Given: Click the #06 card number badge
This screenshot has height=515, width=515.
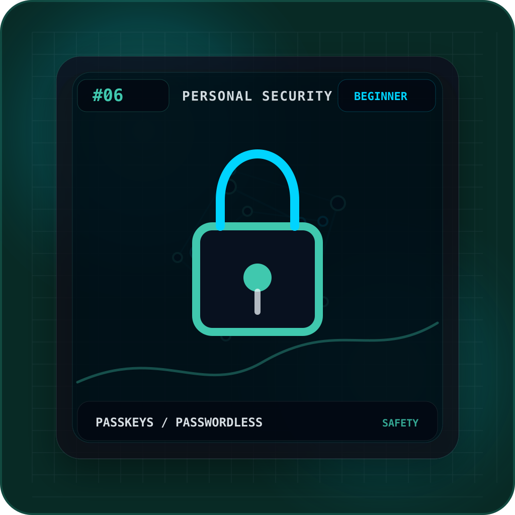Looking at the screenshot, I should (x=123, y=96).
